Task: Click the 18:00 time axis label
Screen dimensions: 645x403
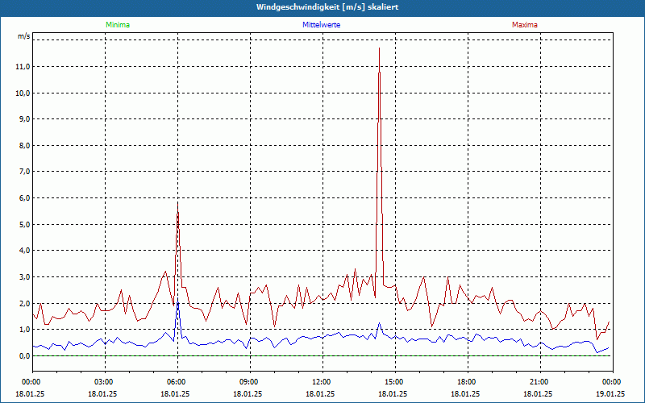Action: [465, 382]
